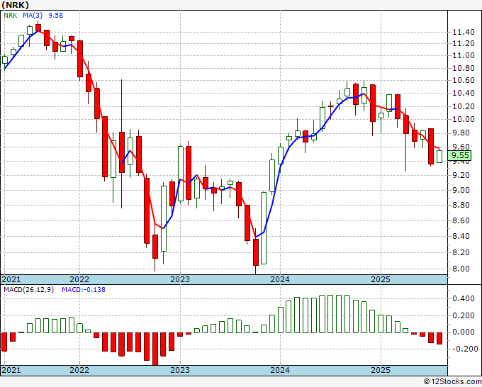
Task: Click the 9.20 price axis label
Action: 461,176
